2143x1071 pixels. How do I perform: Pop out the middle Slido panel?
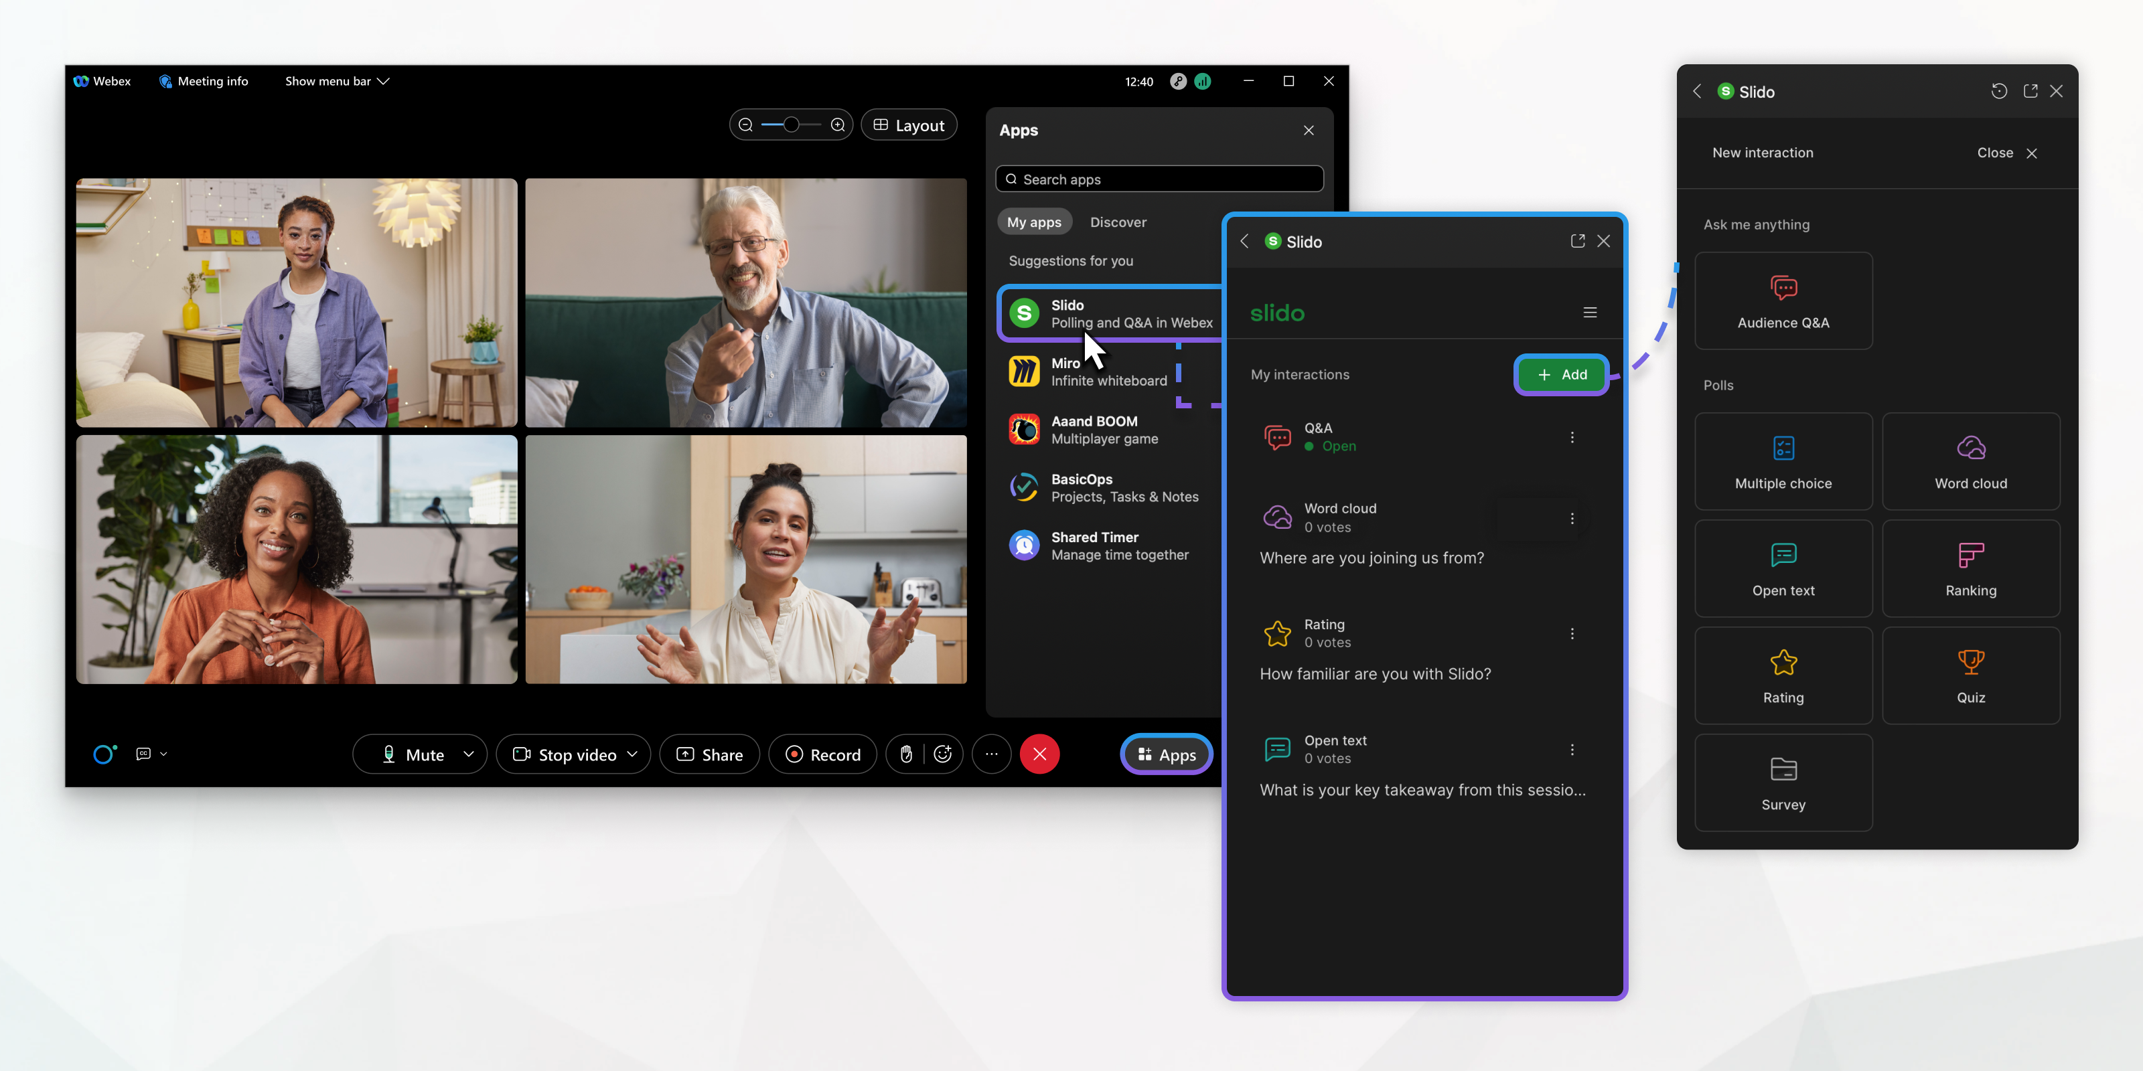click(x=1577, y=241)
